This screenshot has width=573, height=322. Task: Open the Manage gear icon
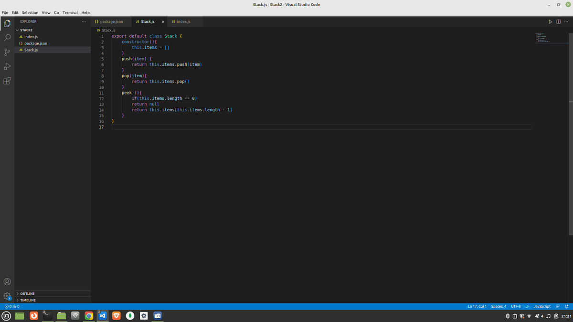(x=7, y=296)
